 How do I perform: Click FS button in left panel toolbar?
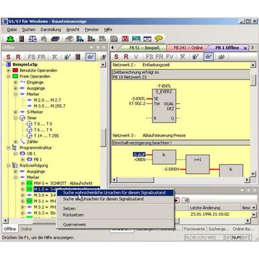click(x=31, y=57)
